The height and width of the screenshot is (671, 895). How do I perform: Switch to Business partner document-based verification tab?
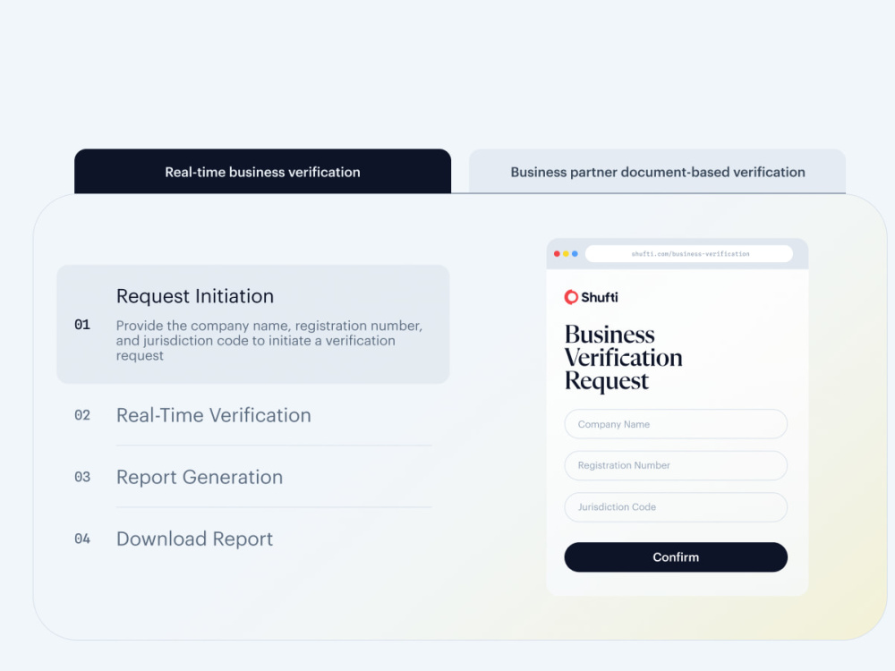pos(657,172)
